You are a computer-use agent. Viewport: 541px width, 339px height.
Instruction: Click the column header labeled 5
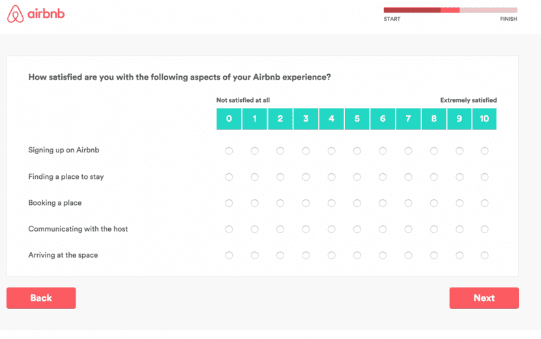coord(357,118)
